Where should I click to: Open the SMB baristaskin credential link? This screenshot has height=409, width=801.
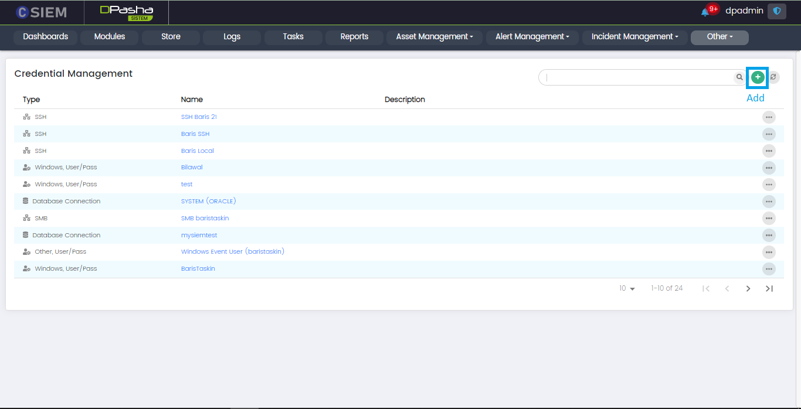[x=205, y=218]
